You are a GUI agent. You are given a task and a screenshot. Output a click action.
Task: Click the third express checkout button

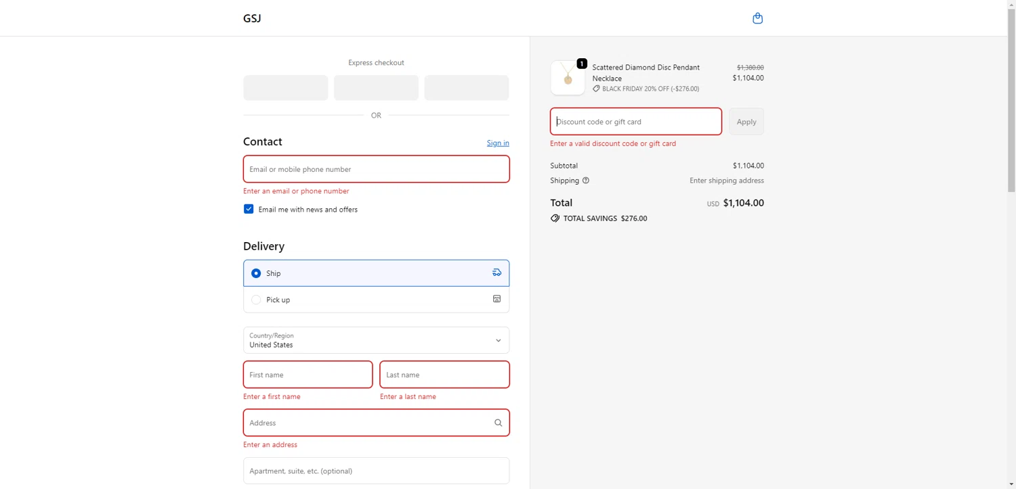467,88
